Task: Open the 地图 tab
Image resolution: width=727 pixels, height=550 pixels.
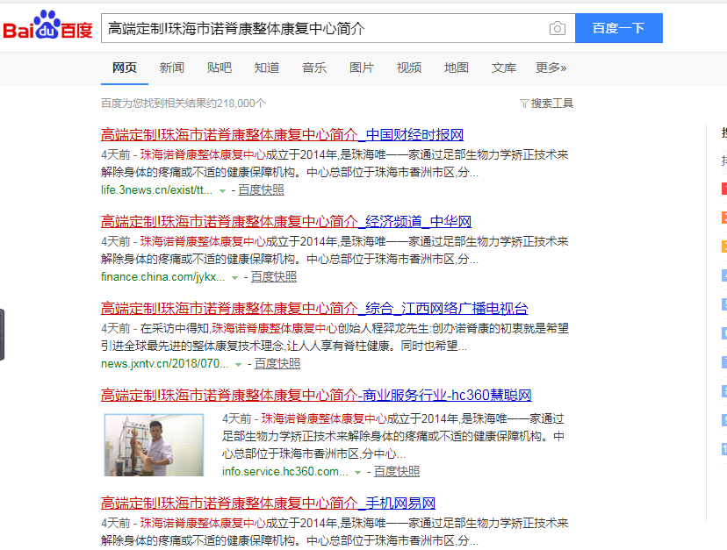Action: 457,68
